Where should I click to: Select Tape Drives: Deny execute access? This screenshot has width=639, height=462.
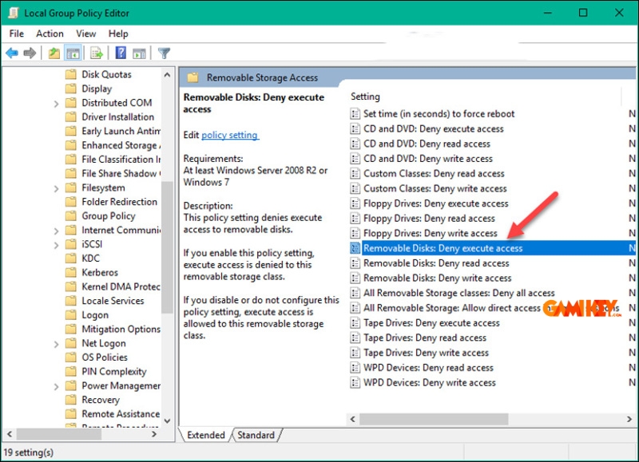tap(431, 323)
